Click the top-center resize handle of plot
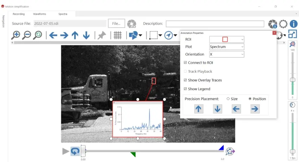This screenshot has width=299, height=162. 138,100
